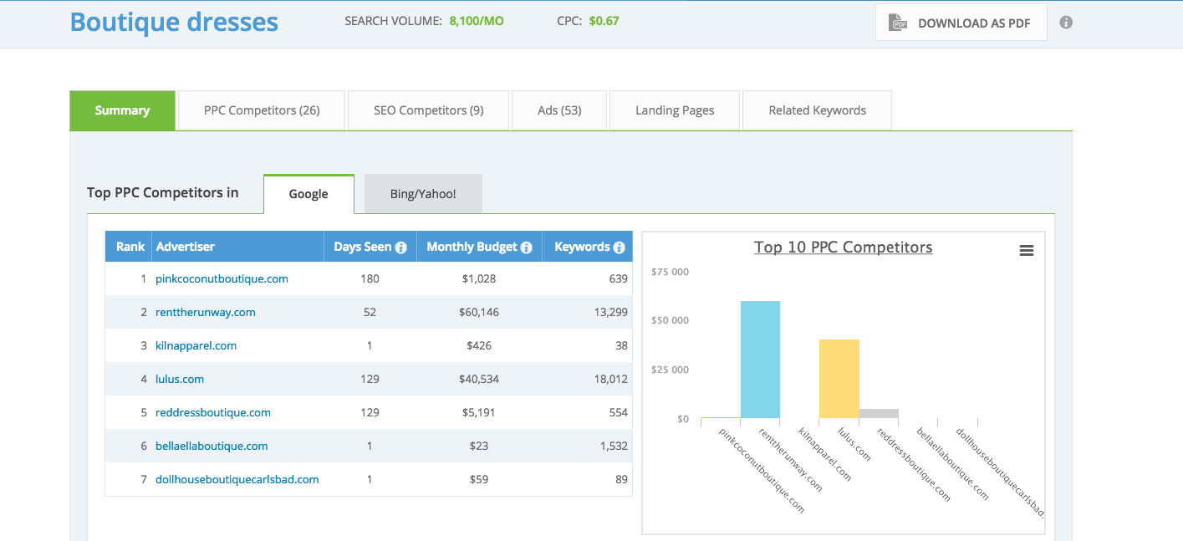1183x541 pixels.
Task: Open SEO Competitors (9) tab
Action: click(429, 110)
